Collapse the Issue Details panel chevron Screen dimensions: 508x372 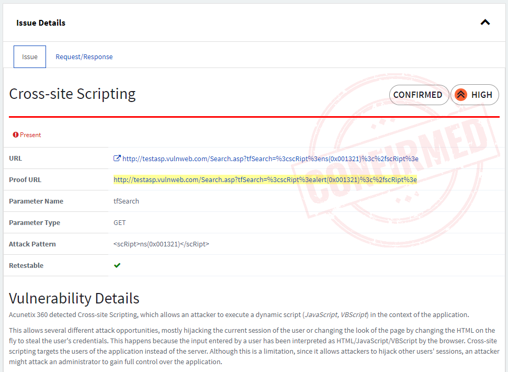[x=485, y=22]
